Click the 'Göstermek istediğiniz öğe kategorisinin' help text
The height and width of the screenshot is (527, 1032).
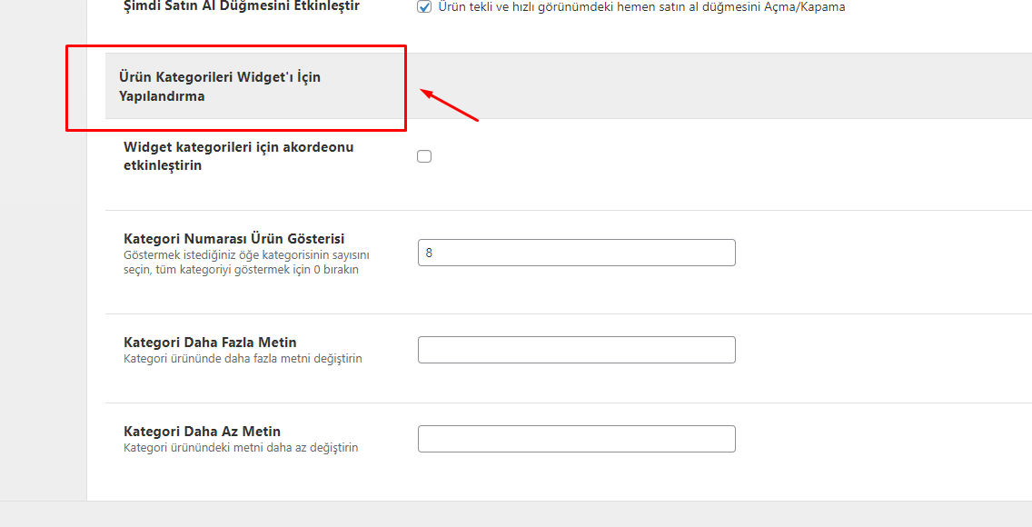click(246, 254)
